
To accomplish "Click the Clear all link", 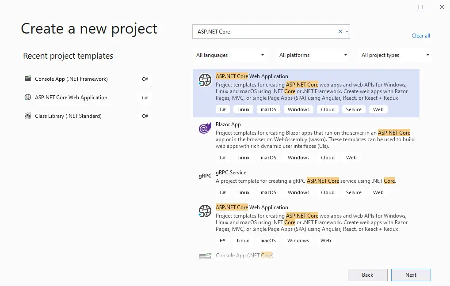I will tap(421, 36).
